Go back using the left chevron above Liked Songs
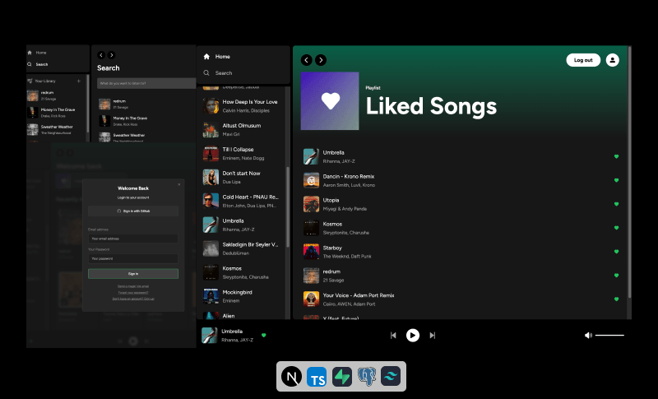This screenshot has height=399, width=658. [307, 60]
